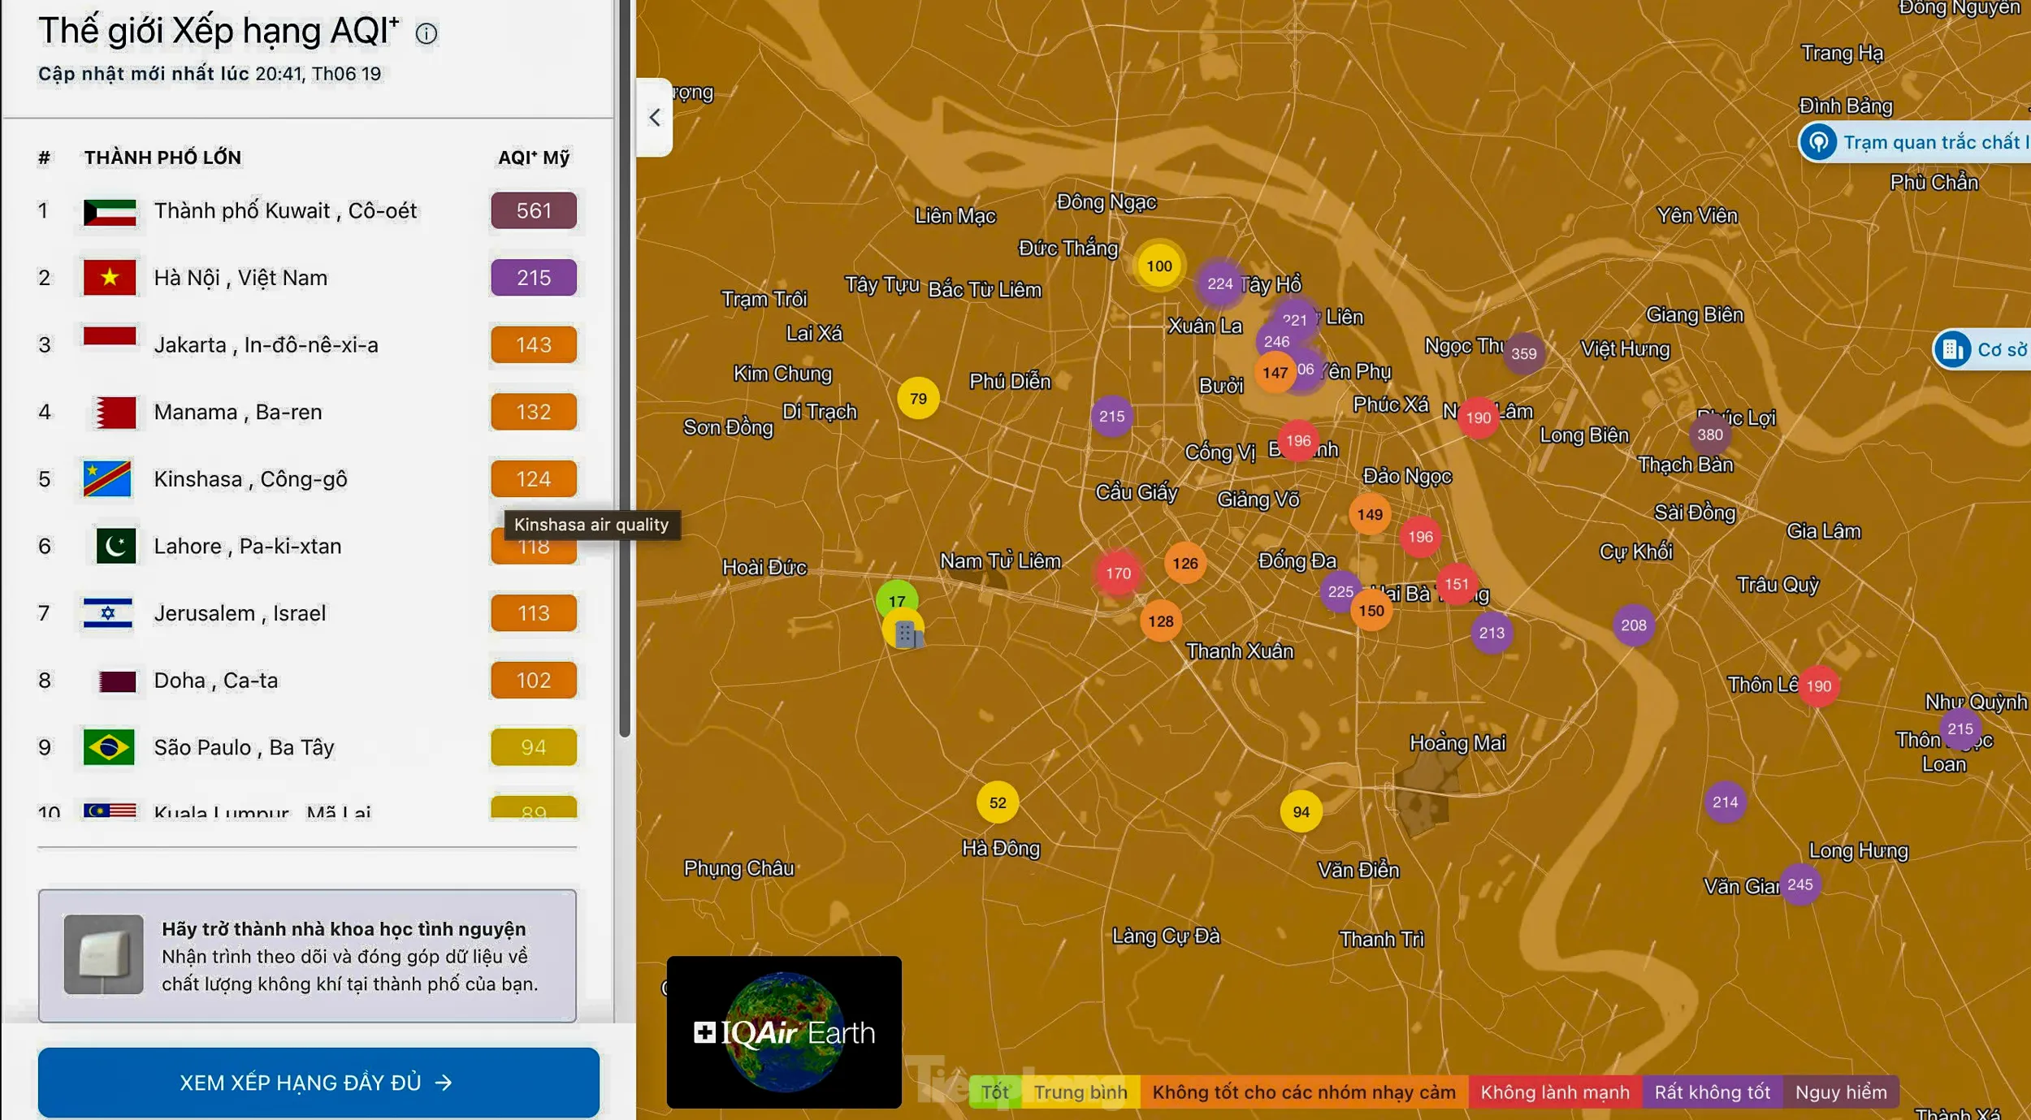The width and height of the screenshot is (2031, 1120).
Task: Open the Kuwait flag ranking entry
Action: (x=110, y=212)
